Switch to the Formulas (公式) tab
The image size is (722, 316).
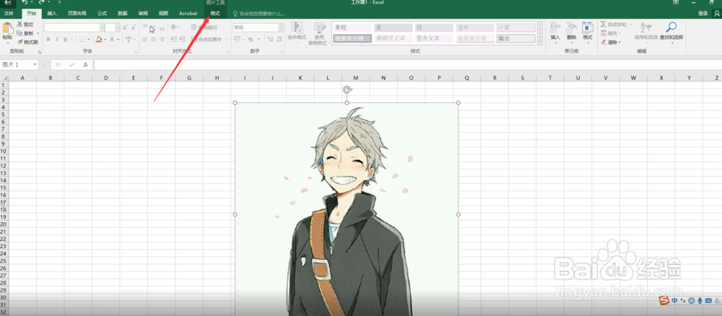point(103,14)
